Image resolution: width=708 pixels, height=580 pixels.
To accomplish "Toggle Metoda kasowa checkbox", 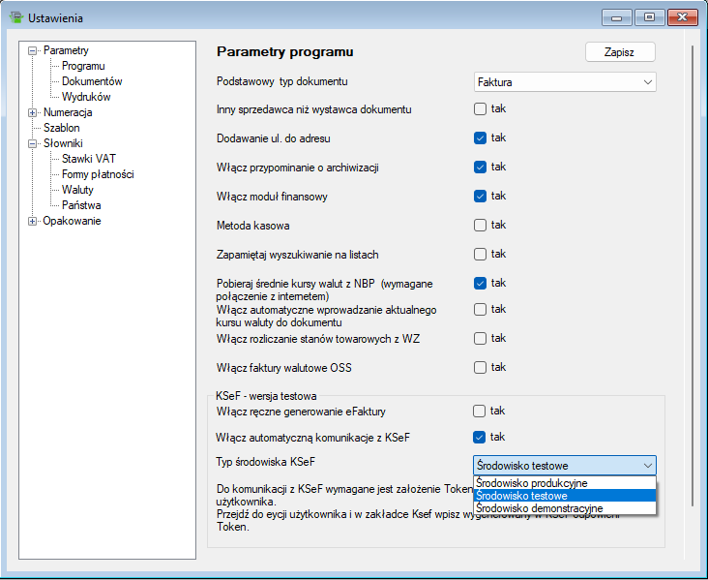I will coord(480,225).
